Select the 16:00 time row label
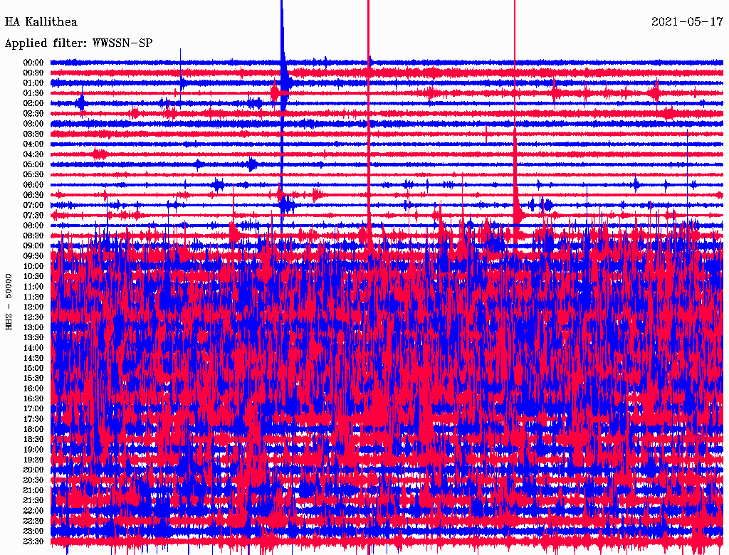The width and height of the screenshot is (729, 555). click(33, 388)
